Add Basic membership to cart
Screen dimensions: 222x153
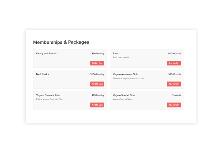pyautogui.click(x=174, y=63)
